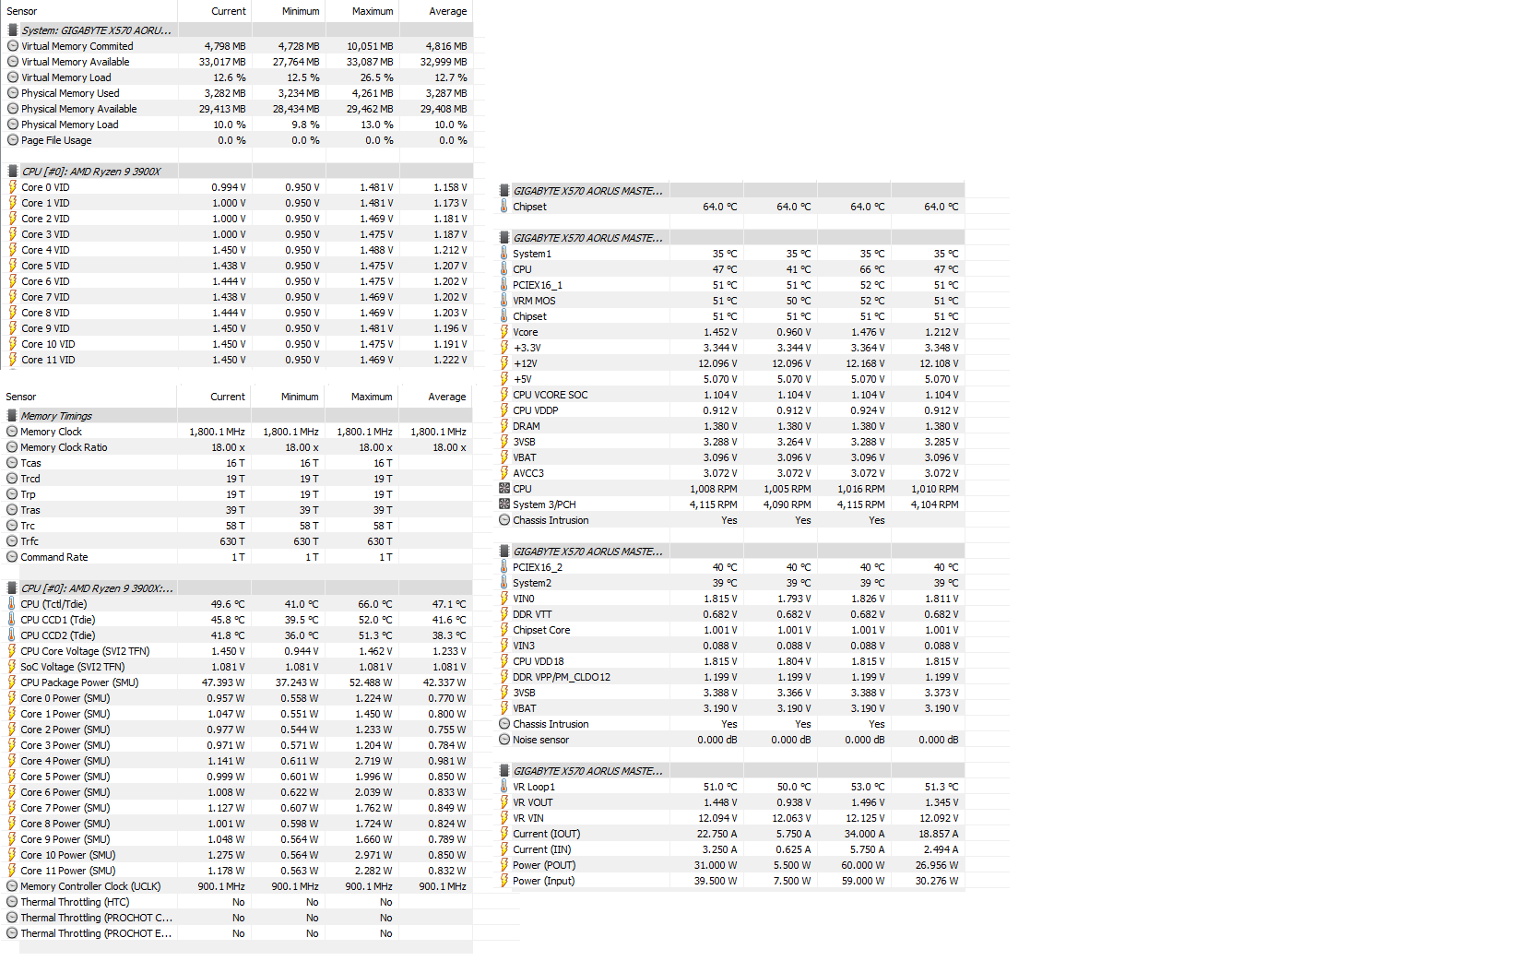Click the +12V voltage bolt icon

504,363
